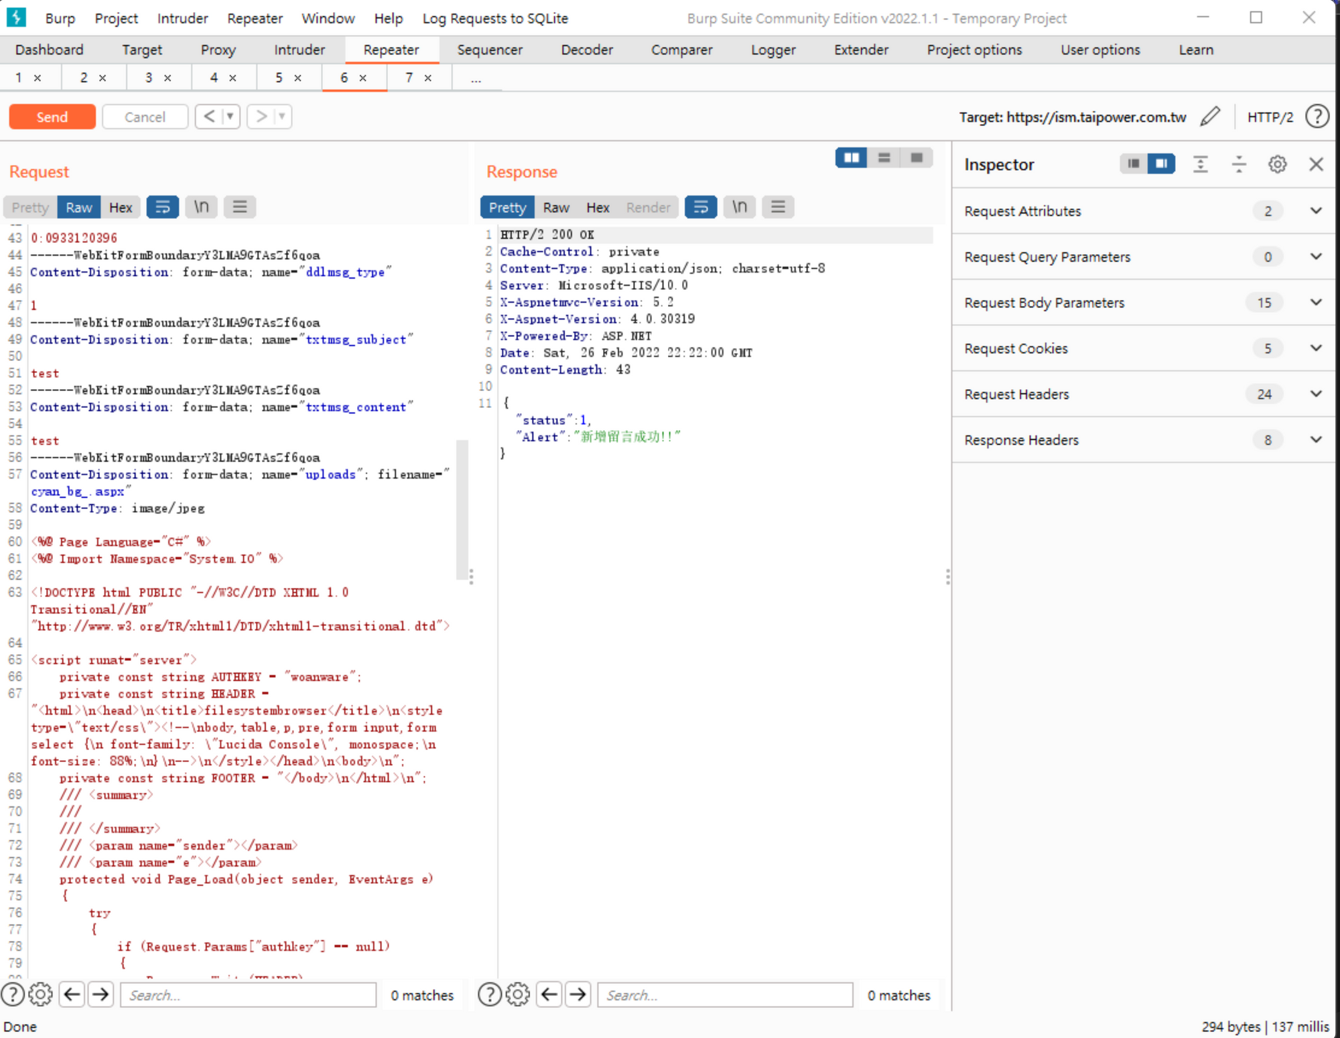The image size is (1340, 1038).
Task: Switch to the Decoder tab
Action: (x=587, y=50)
